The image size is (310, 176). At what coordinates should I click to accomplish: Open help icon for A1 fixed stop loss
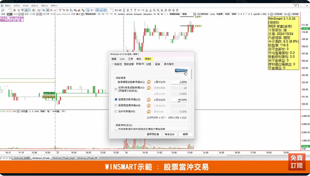point(149,82)
